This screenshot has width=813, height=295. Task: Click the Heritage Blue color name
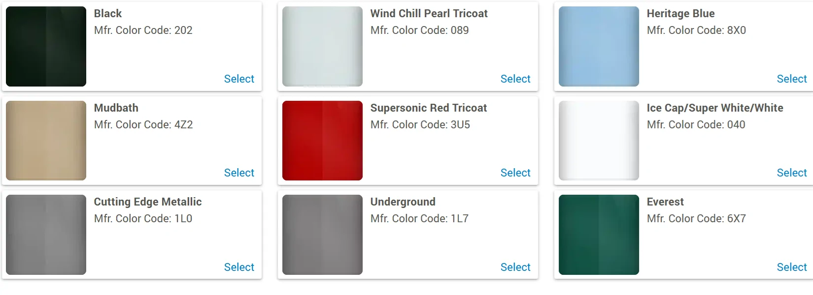pos(680,13)
